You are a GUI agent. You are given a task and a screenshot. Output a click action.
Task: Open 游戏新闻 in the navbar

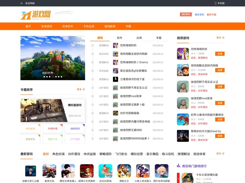[110, 26]
